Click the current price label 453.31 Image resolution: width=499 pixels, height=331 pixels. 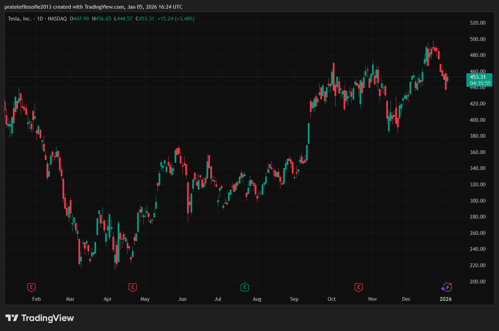[478, 77]
